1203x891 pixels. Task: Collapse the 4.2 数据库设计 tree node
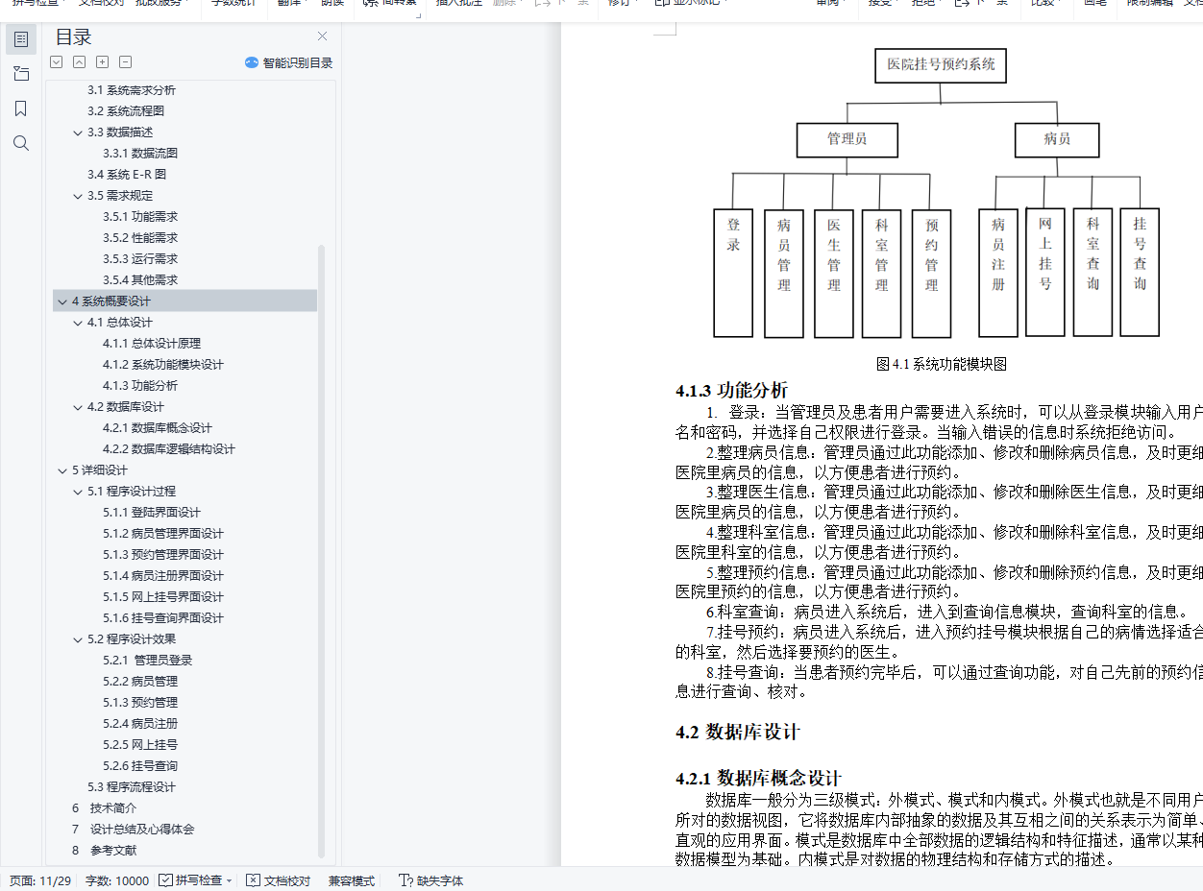click(78, 407)
